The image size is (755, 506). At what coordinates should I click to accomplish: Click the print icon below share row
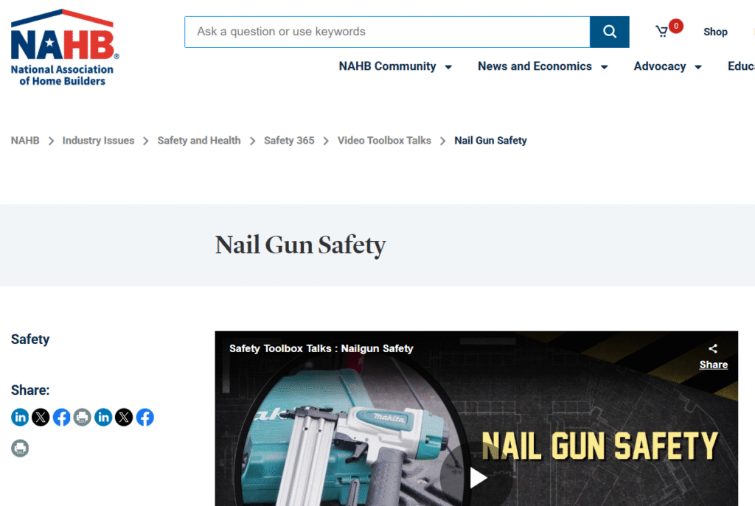[20, 449]
